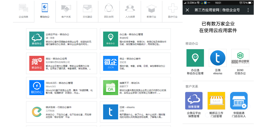This screenshot has height=127, width=254.
Task: Open 移步到微 - 行政办公套件 title
Action: coord(59,107)
